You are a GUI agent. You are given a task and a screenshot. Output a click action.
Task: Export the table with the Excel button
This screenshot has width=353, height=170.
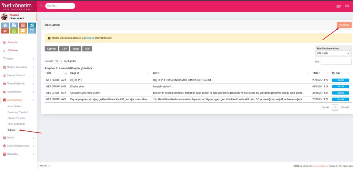(x=76, y=49)
